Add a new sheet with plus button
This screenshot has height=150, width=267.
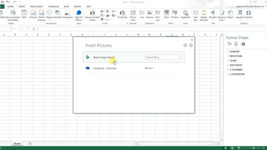coord(30,144)
